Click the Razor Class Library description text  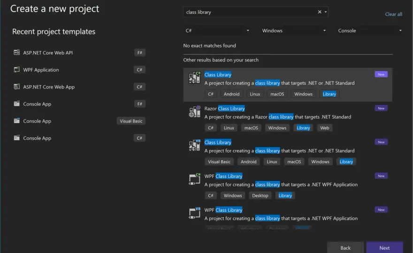[x=278, y=117]
